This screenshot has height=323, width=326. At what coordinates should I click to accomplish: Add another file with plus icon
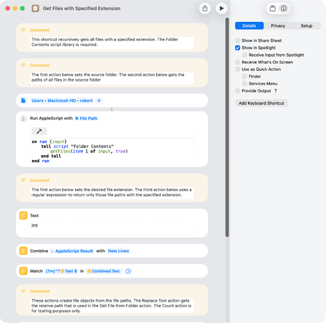tap(99, 101)
